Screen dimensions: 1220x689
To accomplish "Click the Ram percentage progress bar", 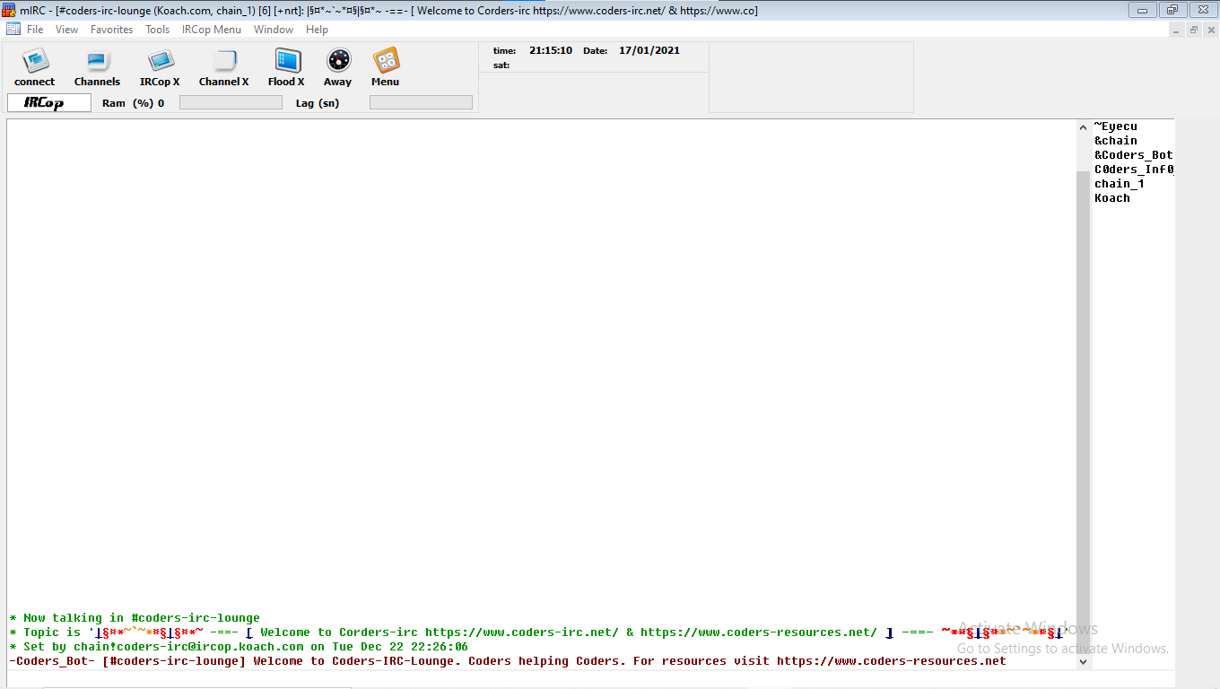I will coord(231,103).
